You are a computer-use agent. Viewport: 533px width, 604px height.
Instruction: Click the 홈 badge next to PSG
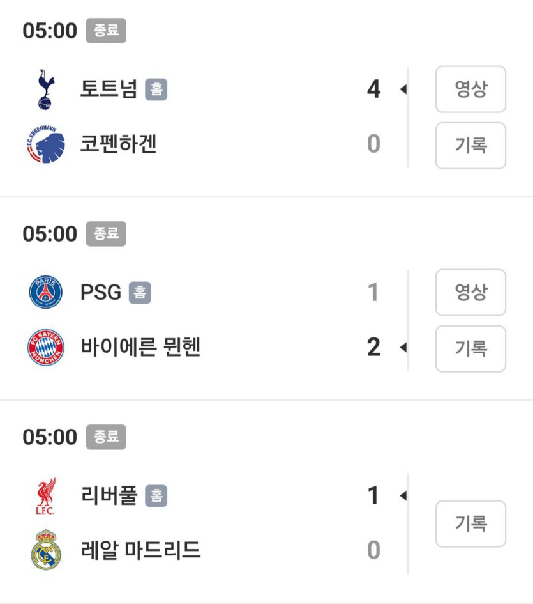140,293
